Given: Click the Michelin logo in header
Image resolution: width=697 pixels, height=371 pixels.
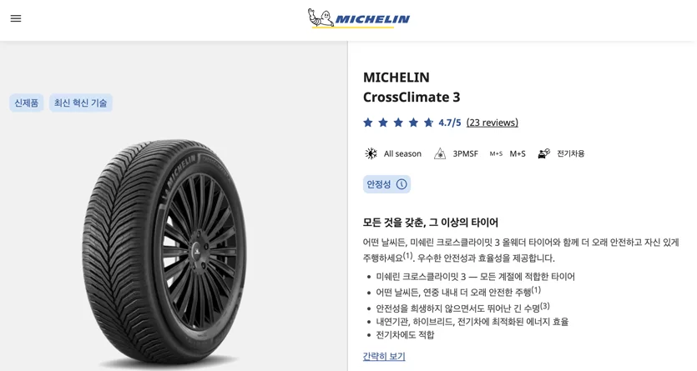Looking at the screenshot, I should (x=359, y=18).
